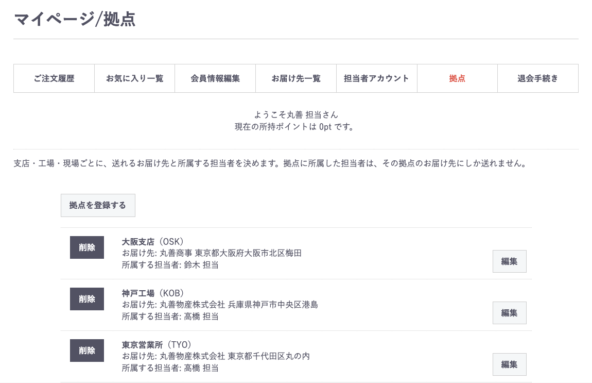Switch to お気に入り一覧 tab
The height and width of the screenshot is (383, 592).
pyautogui.click(x=135, y=78)
